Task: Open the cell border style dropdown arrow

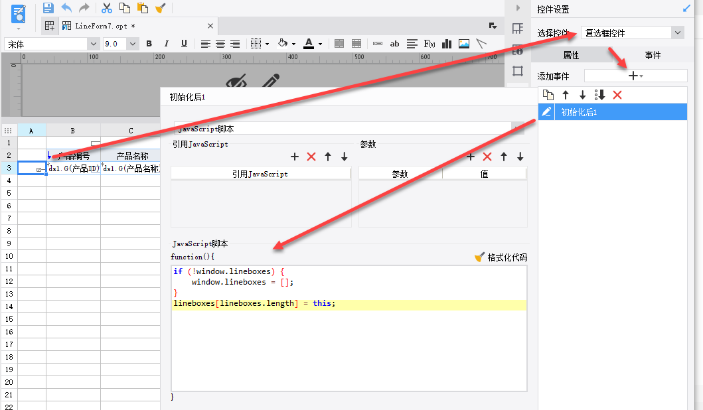Action: (268, 44)
